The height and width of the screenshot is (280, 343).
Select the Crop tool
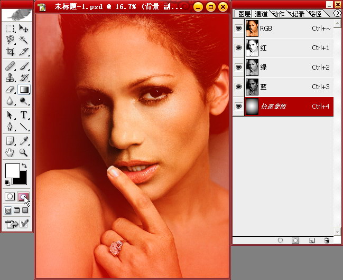(10, 52)
